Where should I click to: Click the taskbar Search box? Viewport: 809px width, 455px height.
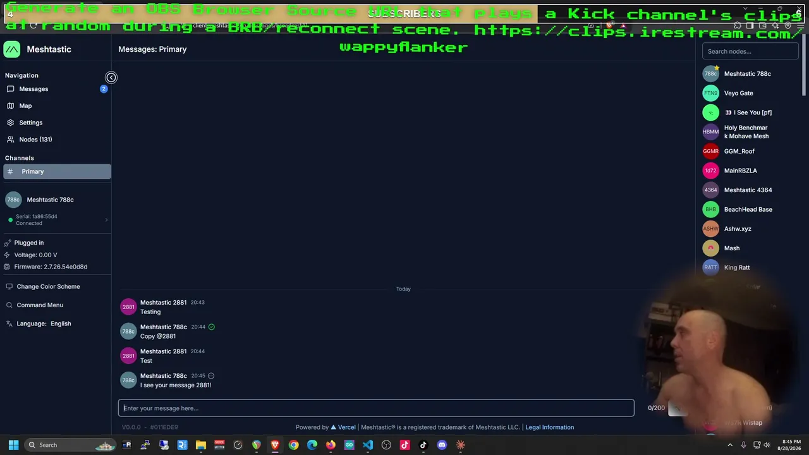(x=70, y=445)
